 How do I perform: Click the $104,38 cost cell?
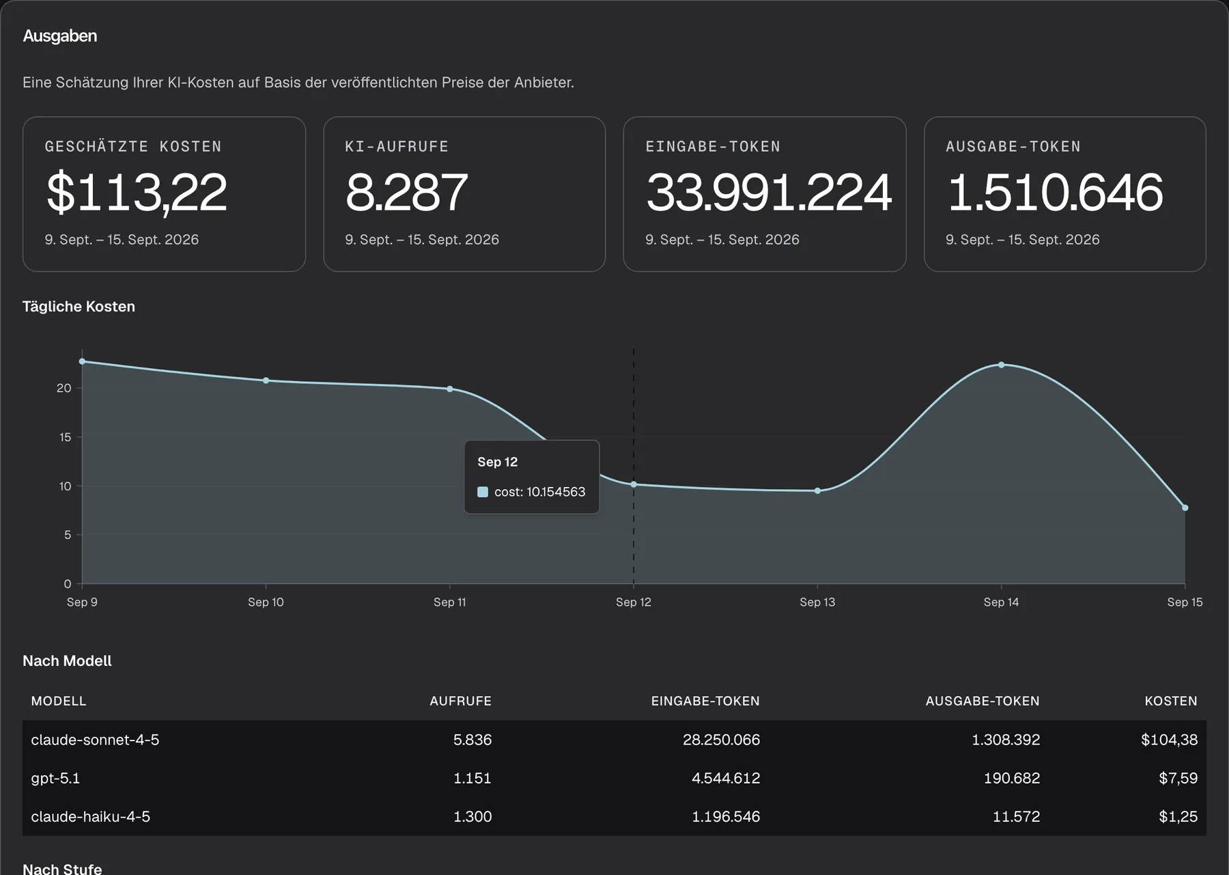coord(1169,740)
